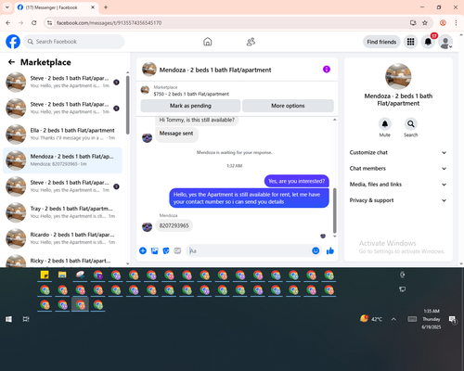Open more actions plus icon in composer
The height and width of the screenshot is (371, 464).
click(x=143, y=250)
